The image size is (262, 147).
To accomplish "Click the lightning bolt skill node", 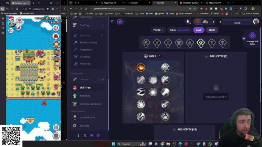I will pyautogui.click(x=141, y=92).
